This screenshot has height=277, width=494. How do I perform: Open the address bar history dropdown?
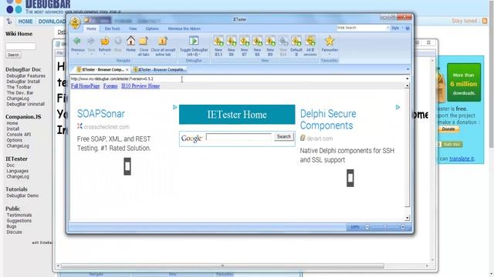[x=407, y=78]
